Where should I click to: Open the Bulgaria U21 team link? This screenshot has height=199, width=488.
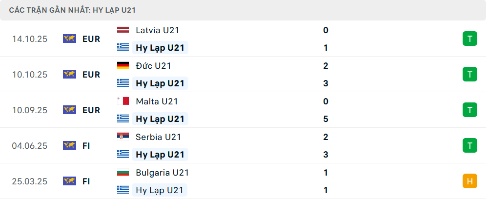pos(162,173)
